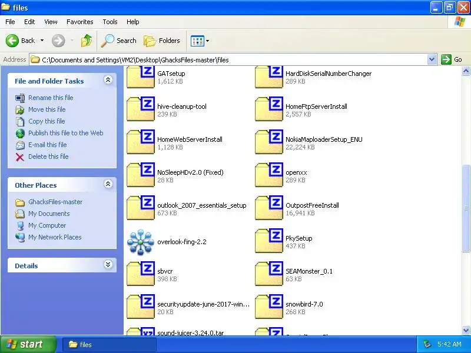Image resolution: width=471 pixels, height=353 pixels.
Task: Click Rename this file link
Action: [51, 98]
